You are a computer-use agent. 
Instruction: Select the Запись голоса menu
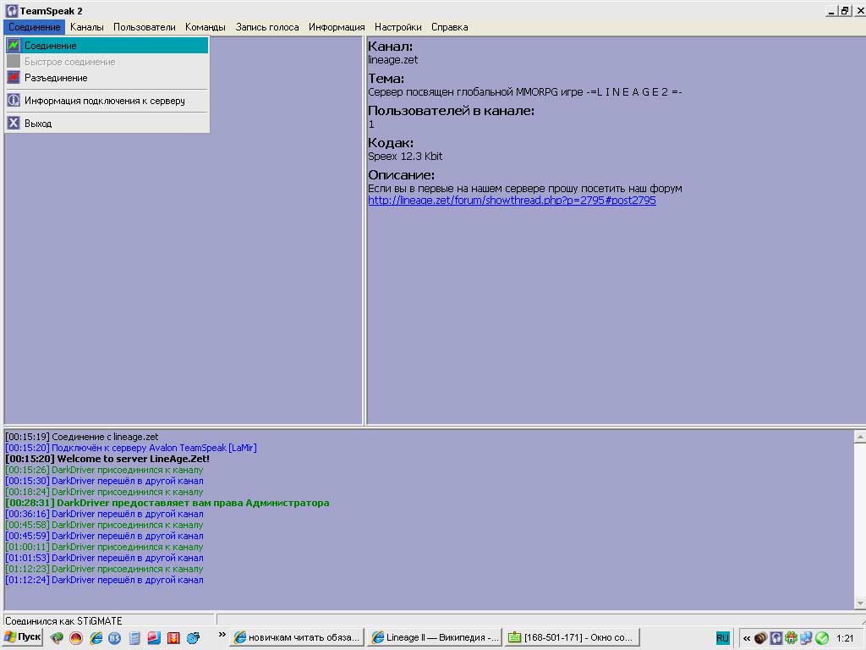(x=267, y=27)
